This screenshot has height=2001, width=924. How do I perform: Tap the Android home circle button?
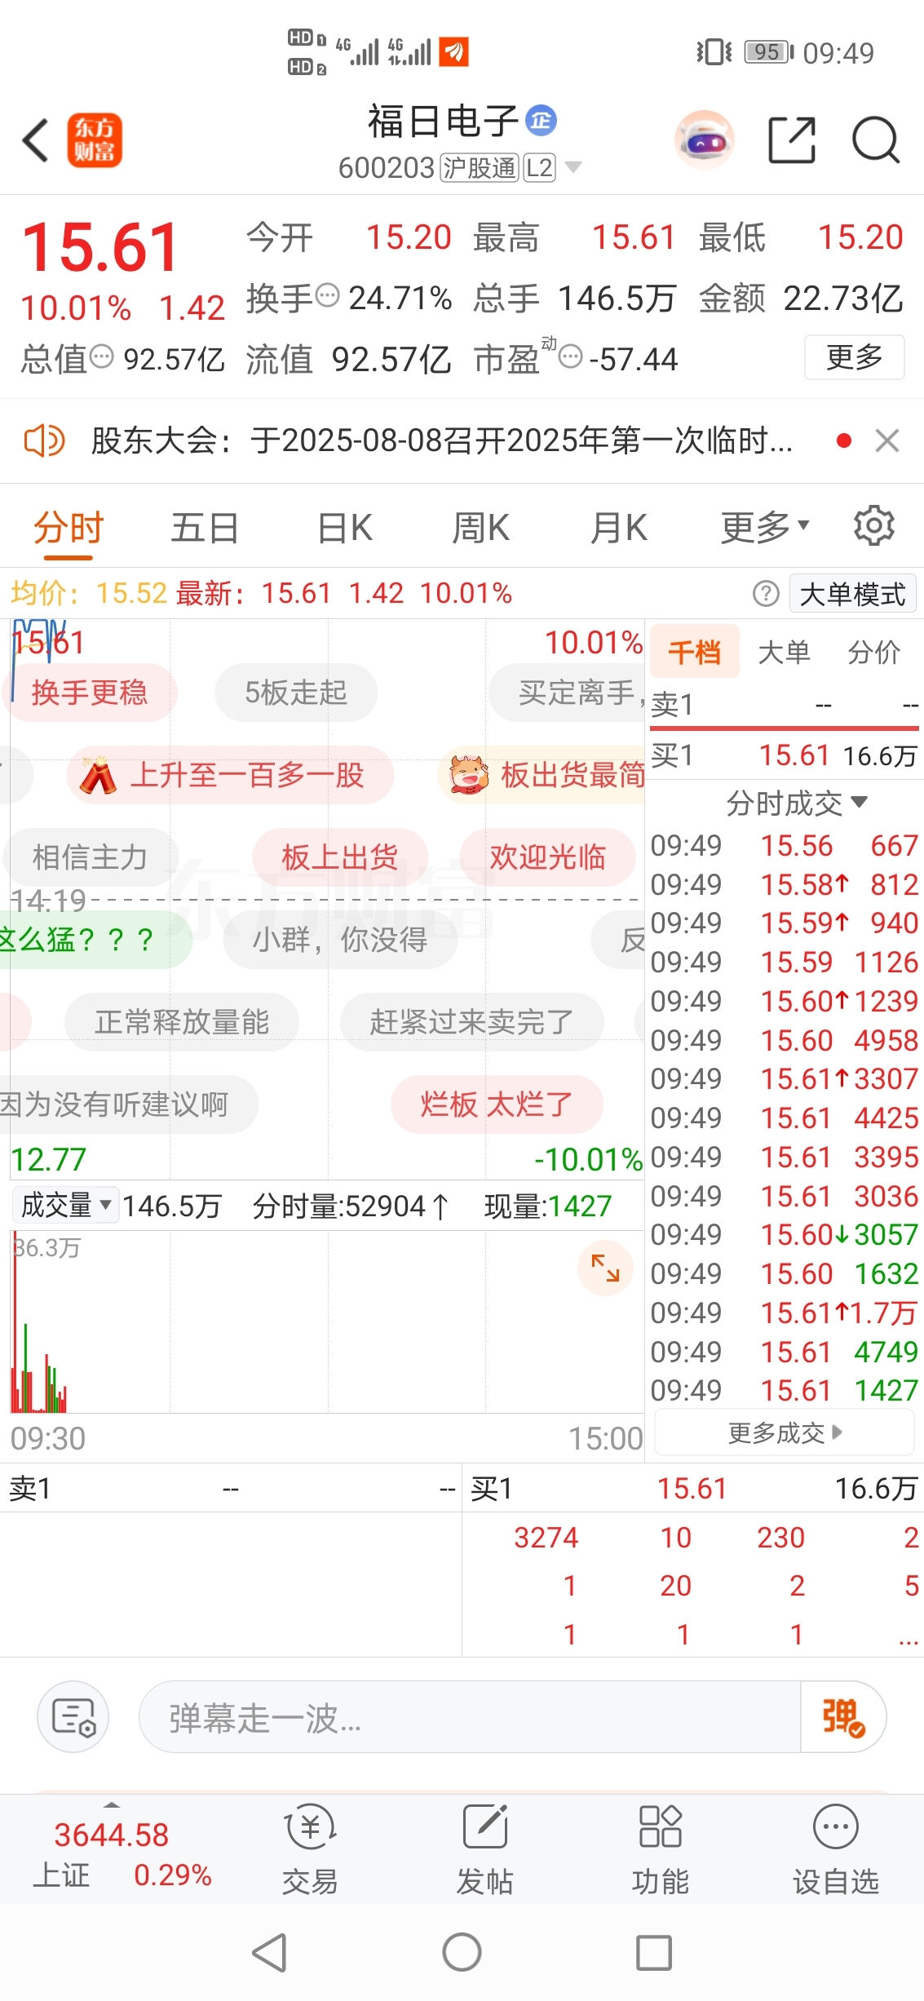(462, 1953)
